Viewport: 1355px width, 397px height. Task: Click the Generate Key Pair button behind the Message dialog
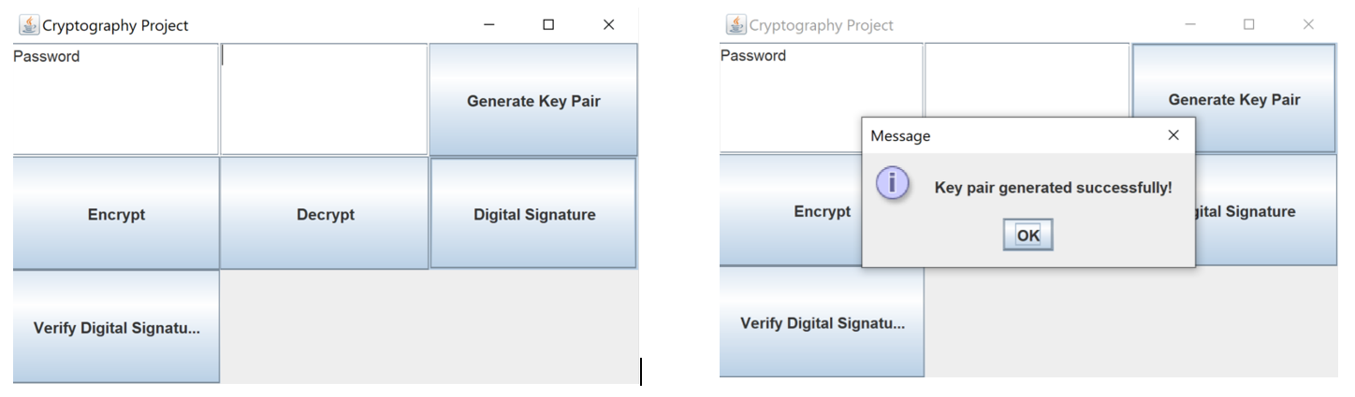click(x=1234, y=98)
